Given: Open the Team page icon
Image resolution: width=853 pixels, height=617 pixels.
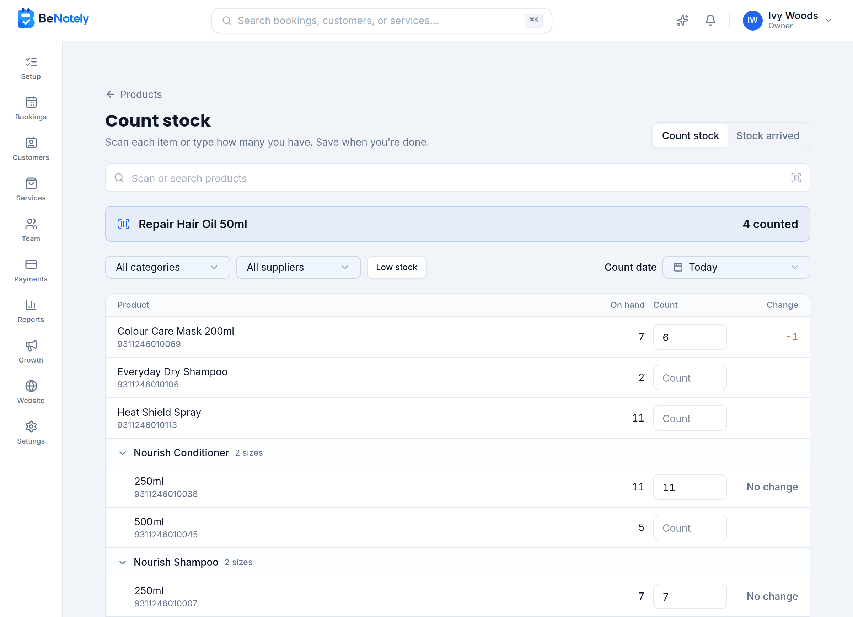Looking at the screenshot, I should (31, 224).
